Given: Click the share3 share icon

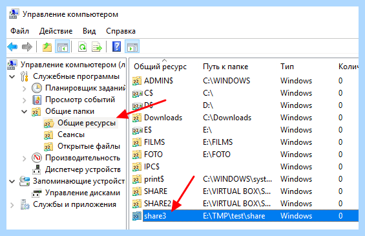Looking at the screenshot, I should coord(137,216).
